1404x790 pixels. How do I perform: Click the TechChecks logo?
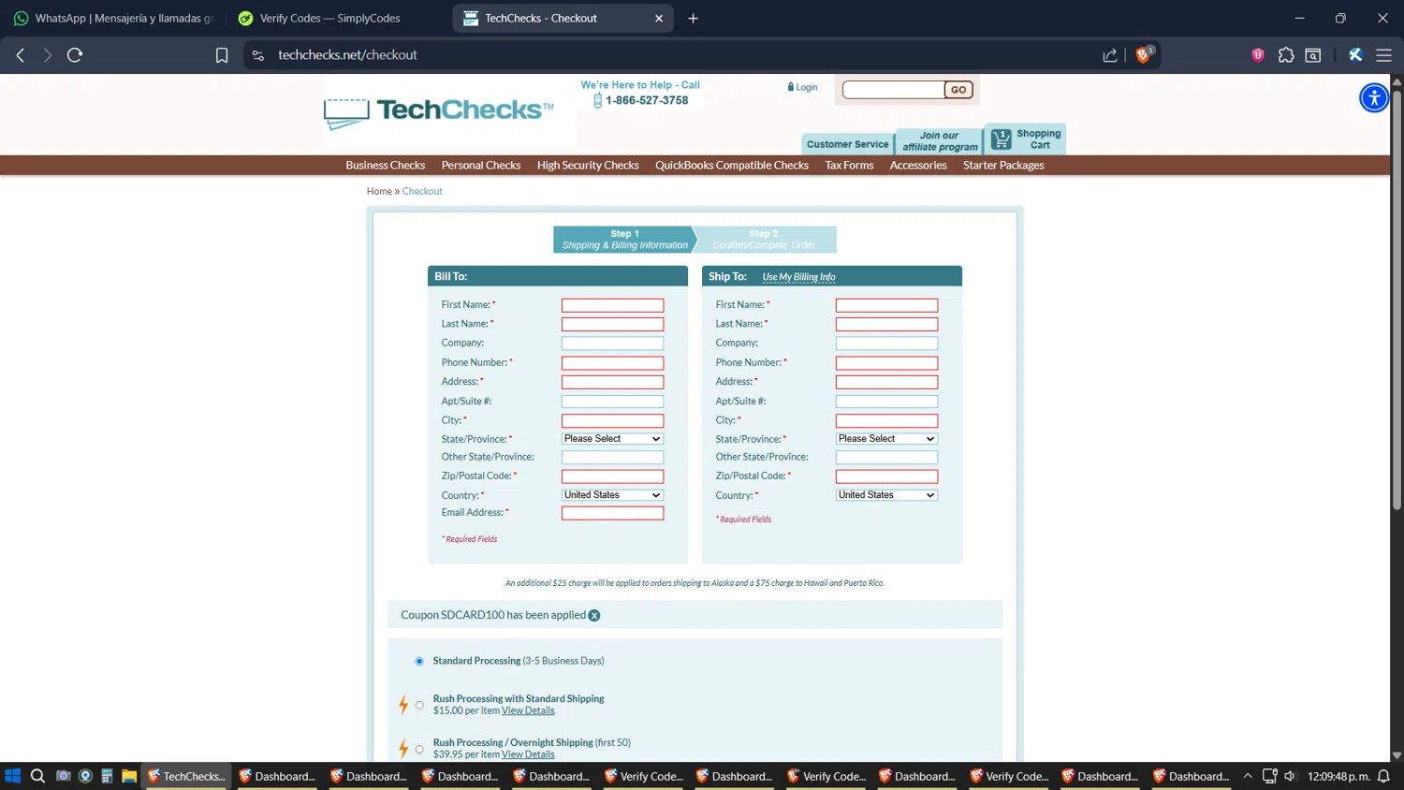(439, 111)
